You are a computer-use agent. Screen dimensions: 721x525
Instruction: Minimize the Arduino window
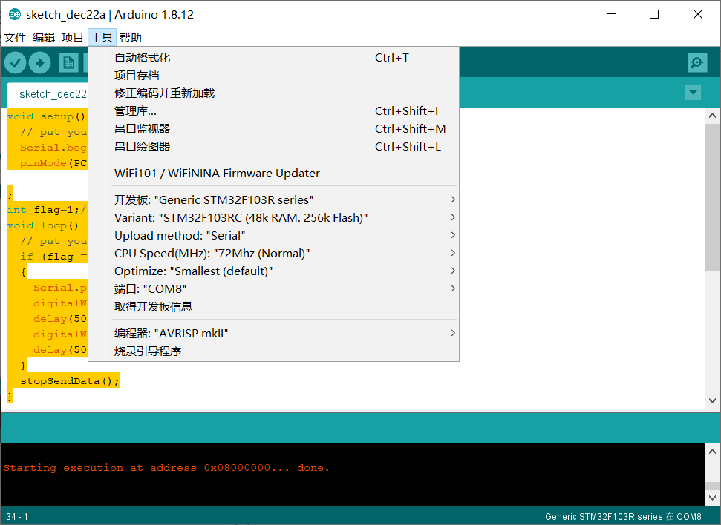(611, 14)
